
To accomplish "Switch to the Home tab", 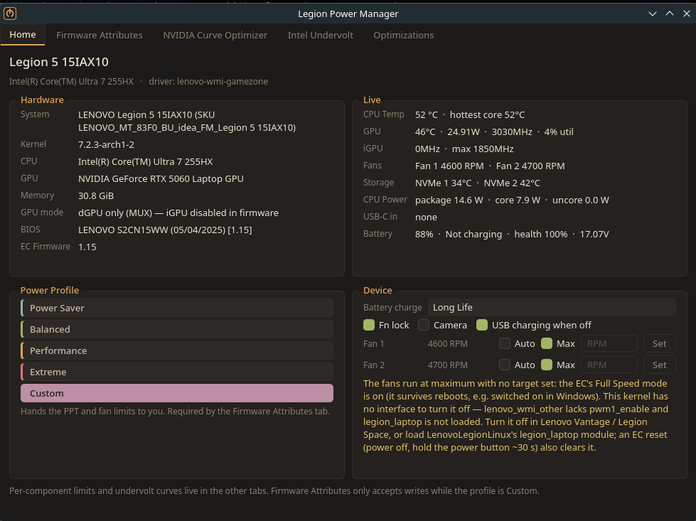I will pos(23,35).
